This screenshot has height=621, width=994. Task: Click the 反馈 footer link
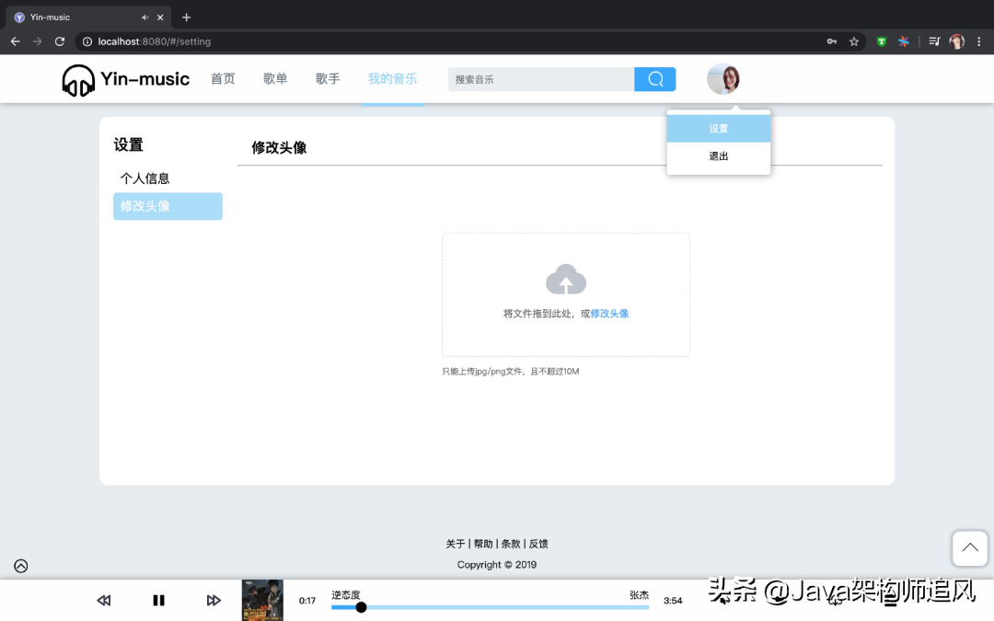[x=538, y=544]
